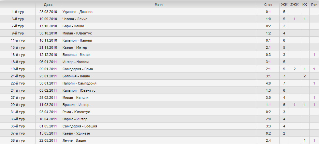Select score 3:3 of Сампдория - Брешия
Image resolution: width=319 pixels, height=144 pixels.
pyautogui.click(x=268, y=126)
